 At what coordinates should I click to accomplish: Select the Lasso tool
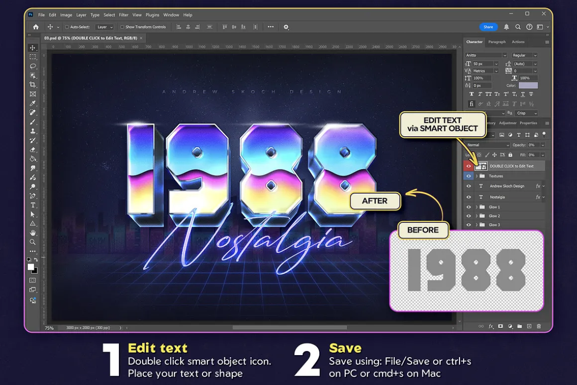33,66
